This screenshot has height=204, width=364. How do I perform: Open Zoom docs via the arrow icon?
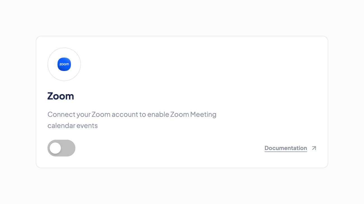[x=314, y=148]
